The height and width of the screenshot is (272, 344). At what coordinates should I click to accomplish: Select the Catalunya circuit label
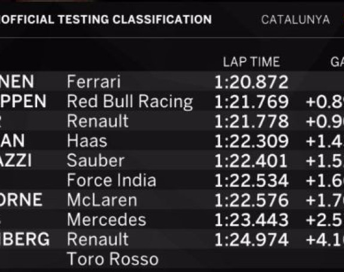pos(296,20)
